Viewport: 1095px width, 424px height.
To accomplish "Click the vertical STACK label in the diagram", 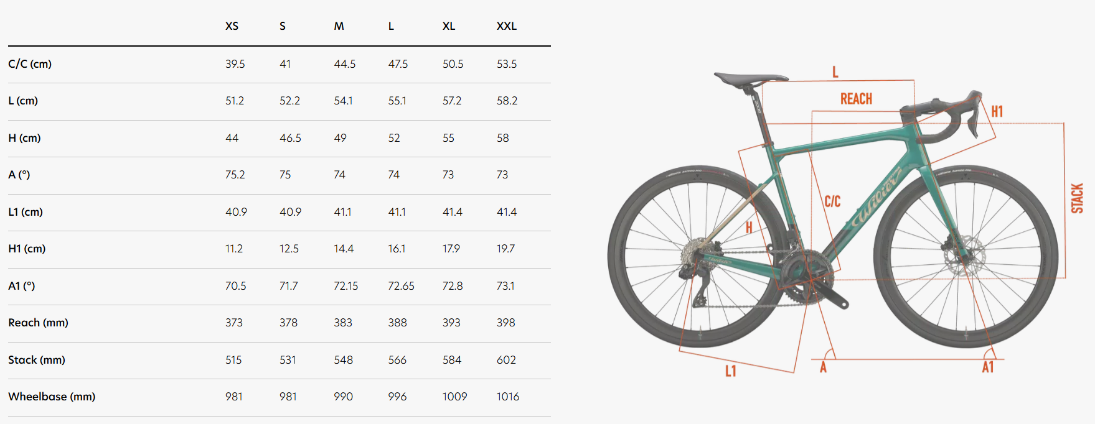I will pyautogui.click(x=1077, y=198).
